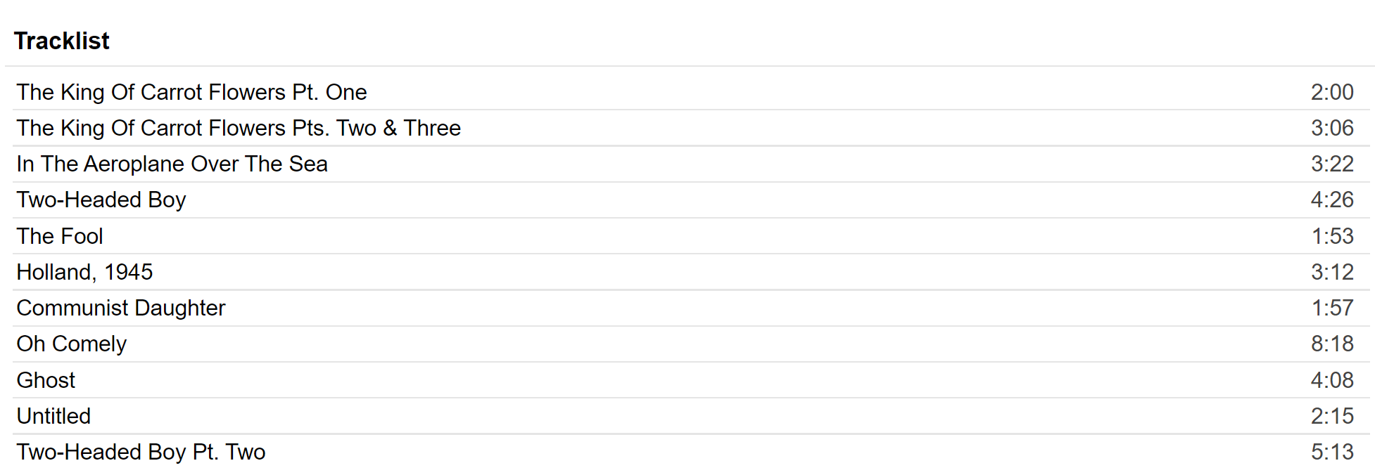
Task: Open the Holland, 1945 track
Action: tap(84, 272)
